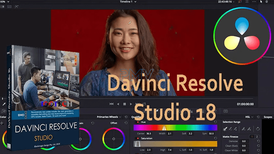Click the 01:00:00:00 timecode display
This screenshot has height=154, width=274.
pyautogui.click(x=245, y=104)
